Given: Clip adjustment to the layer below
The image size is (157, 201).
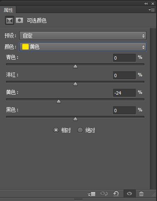Looking at the screenshot, I should (x=91, y=194).
